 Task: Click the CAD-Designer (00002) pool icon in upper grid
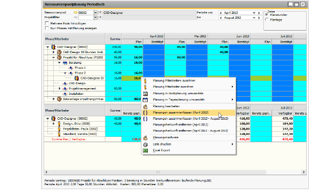[53, 47]
